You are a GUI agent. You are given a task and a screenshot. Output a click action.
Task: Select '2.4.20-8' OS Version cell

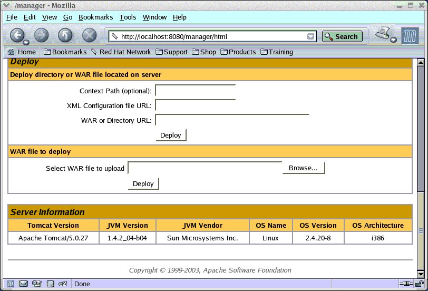pyautogui.click(x=318, y=238)
